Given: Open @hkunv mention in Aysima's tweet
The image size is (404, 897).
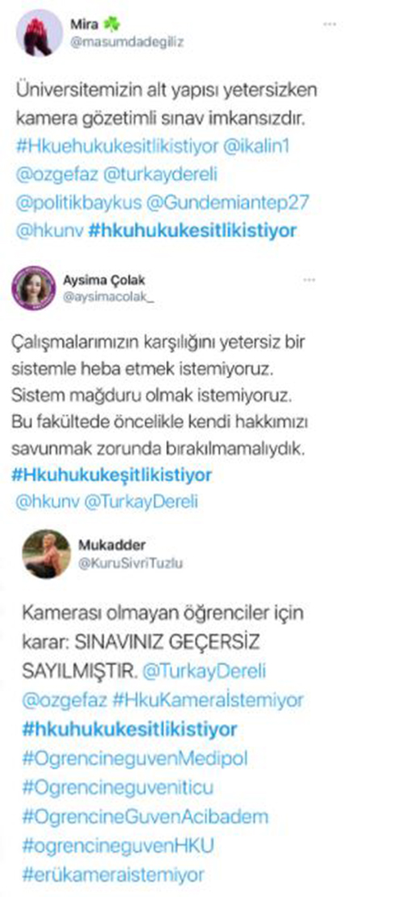Looking at the screenshot, I should 48,502.
